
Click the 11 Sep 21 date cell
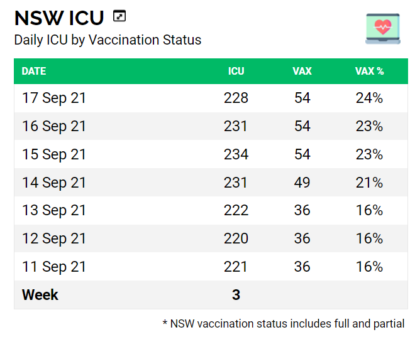point(54,267)
